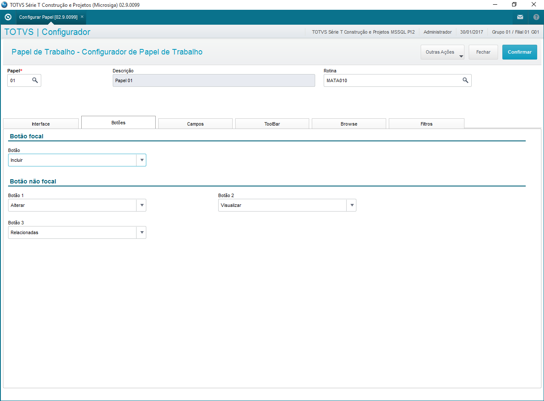The height and width of the screenshot is (401, 544).
Task: Open the Browse tab
Action: pos(349,124)
